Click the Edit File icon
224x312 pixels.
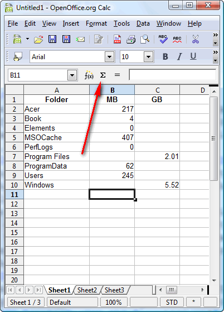click(x=99, y=39)
